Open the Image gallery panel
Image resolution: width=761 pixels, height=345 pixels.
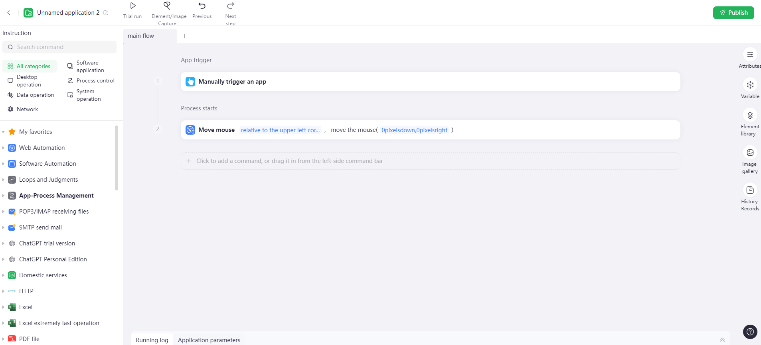(x=750, y=160)
